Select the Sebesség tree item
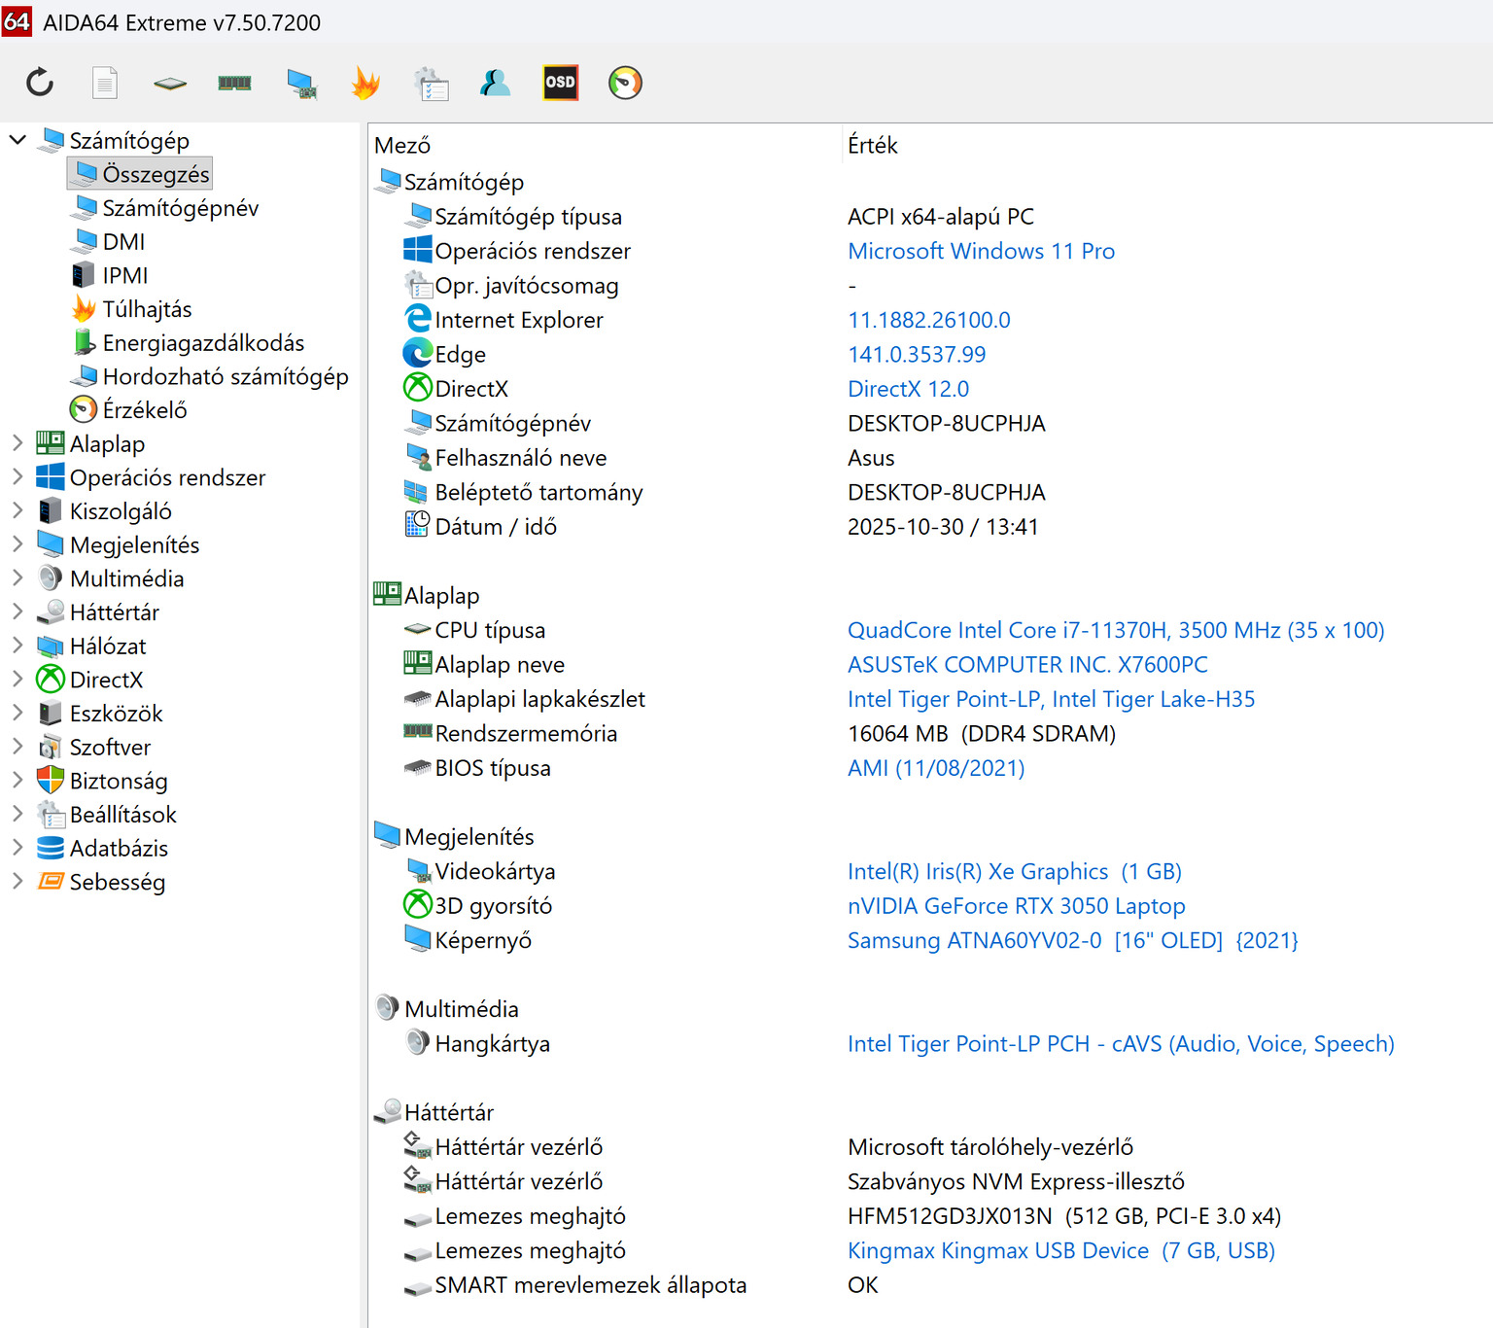Viewport: 1493px width, 1328px height. [x=100, y=882]
